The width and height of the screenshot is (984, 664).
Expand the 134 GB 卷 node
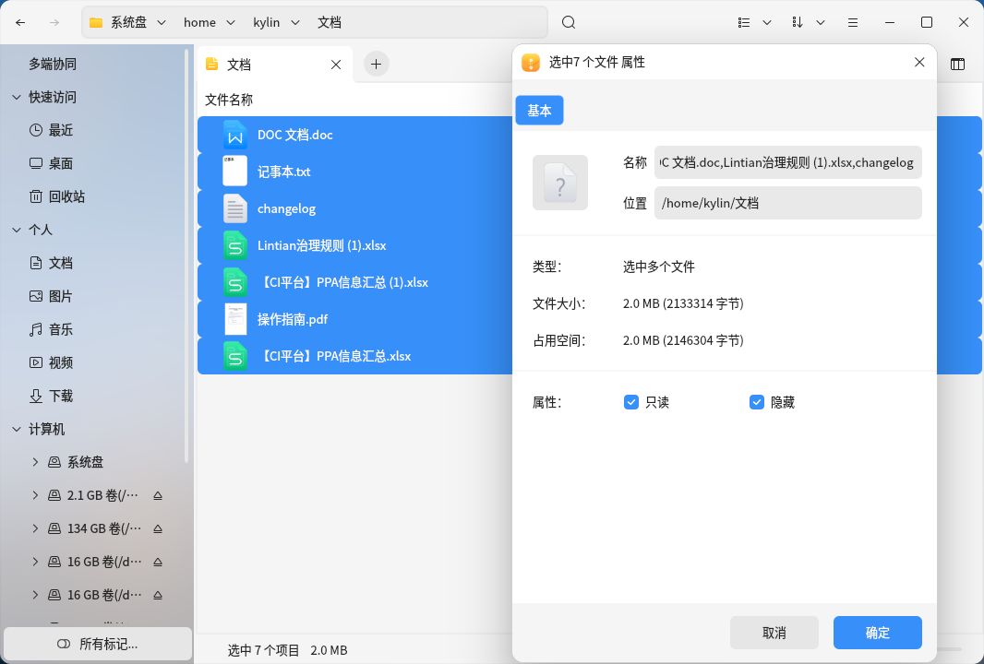(x=35, y=528)
